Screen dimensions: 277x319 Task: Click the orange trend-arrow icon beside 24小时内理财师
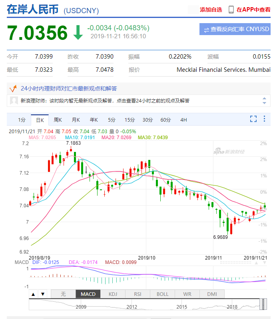click(13, 88)
